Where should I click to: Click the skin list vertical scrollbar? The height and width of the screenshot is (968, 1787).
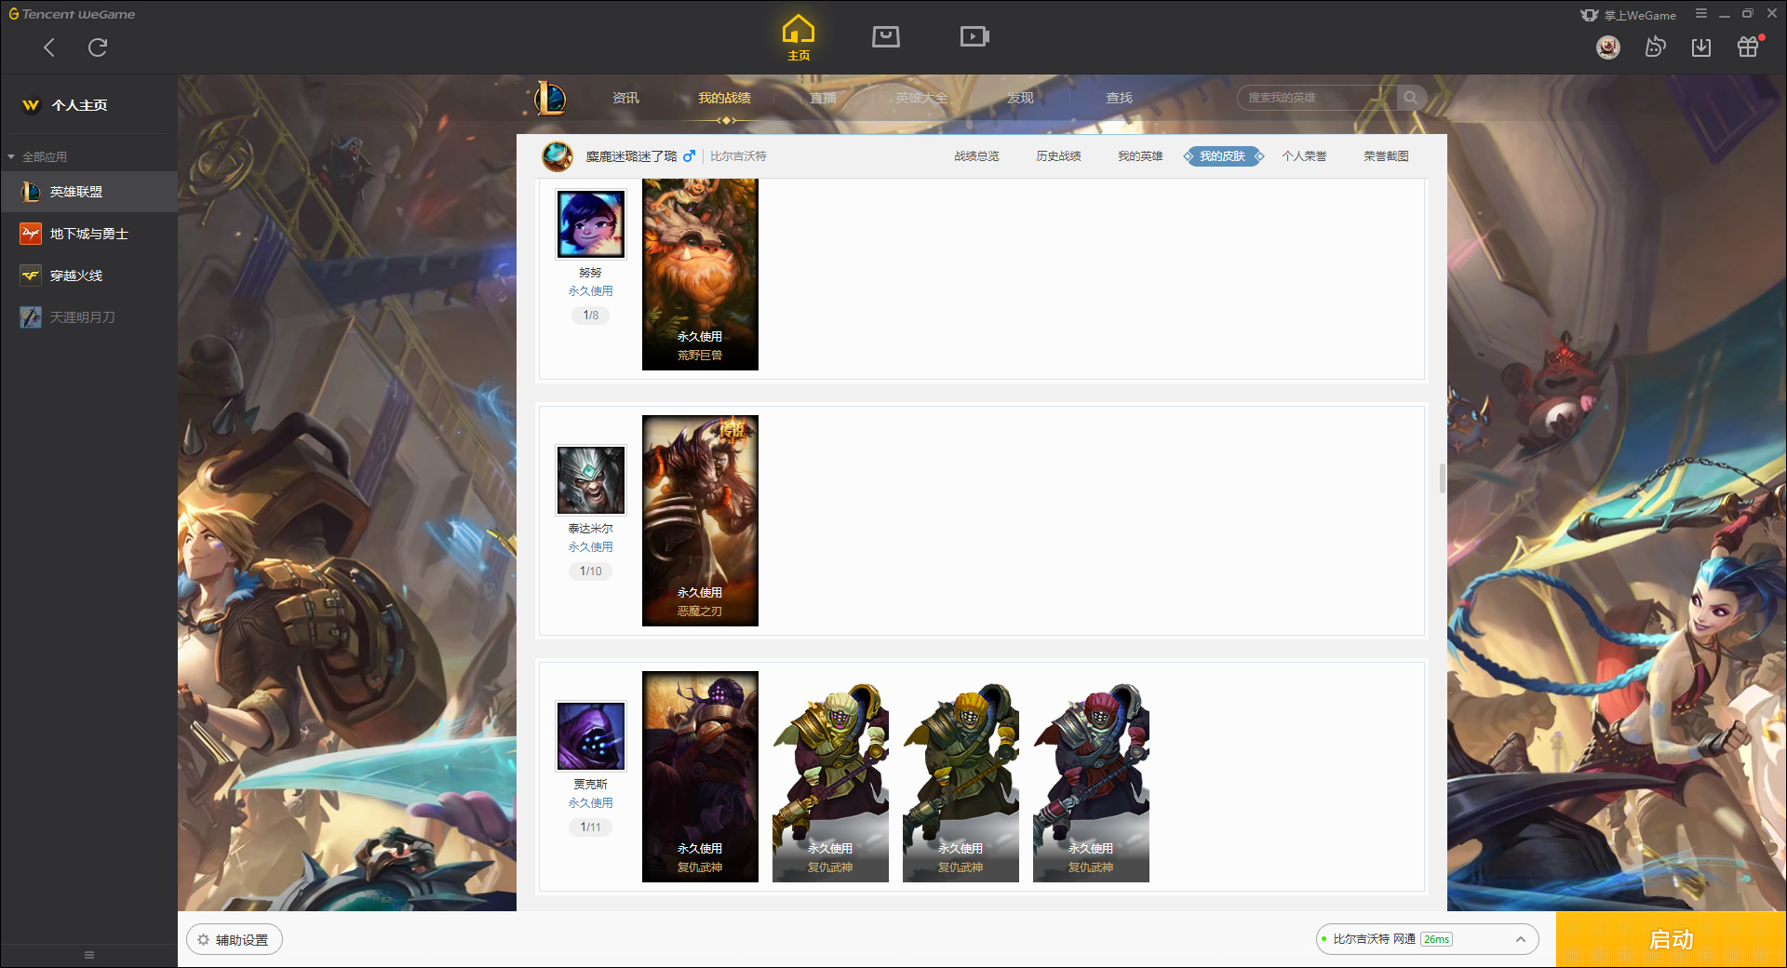pyautogui.click(x=1442, y=478)
